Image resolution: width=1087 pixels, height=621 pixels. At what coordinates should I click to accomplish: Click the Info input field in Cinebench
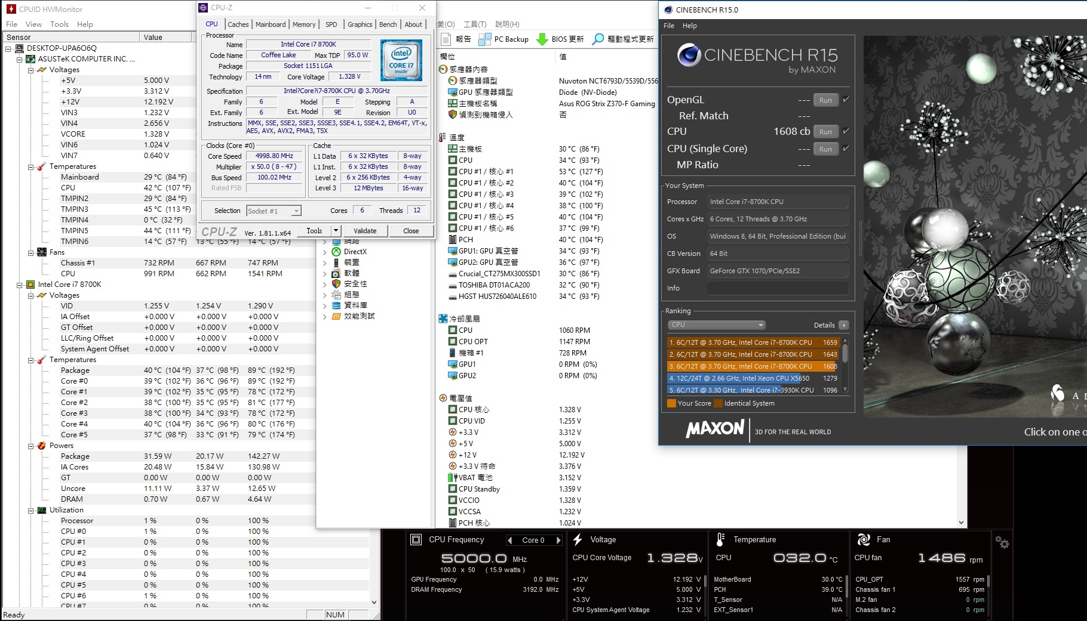coord(778,288)
